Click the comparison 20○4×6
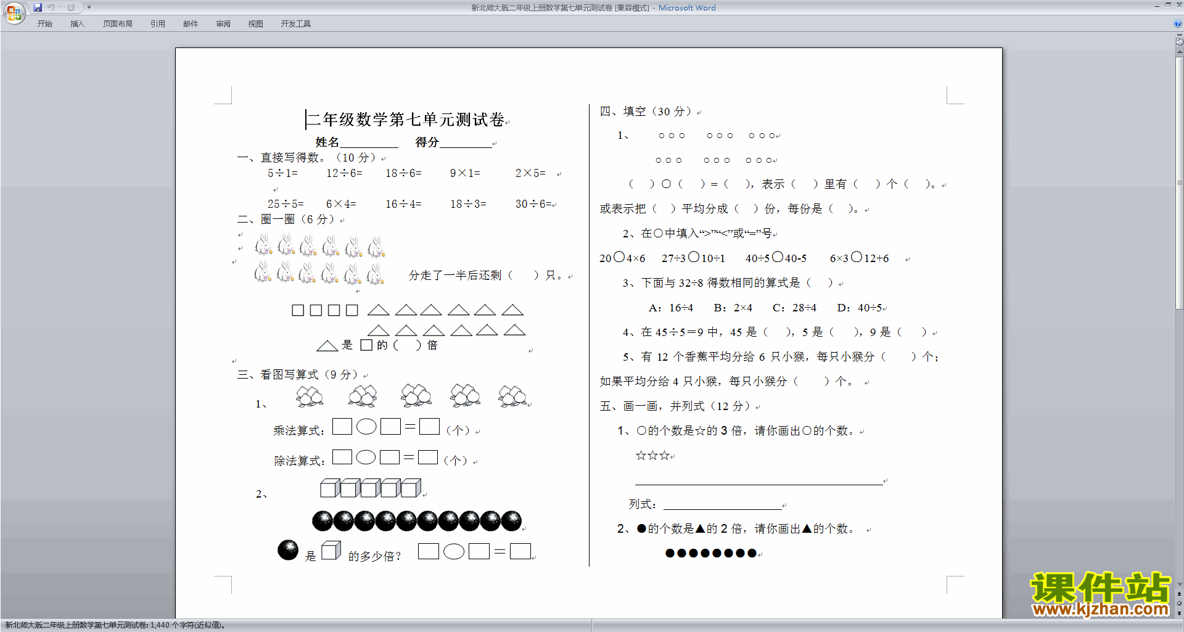1184x632 pixels. (x=622, y=258)
